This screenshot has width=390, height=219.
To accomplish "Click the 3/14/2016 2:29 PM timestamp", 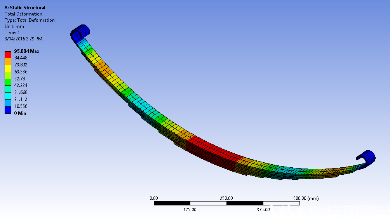I will pos(23,39).
